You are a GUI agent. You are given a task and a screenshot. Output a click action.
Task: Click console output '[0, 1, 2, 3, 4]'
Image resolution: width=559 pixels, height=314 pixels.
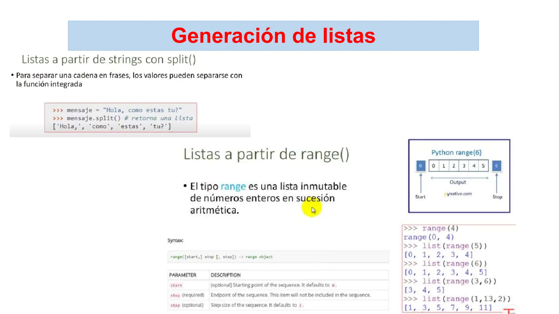438,255
